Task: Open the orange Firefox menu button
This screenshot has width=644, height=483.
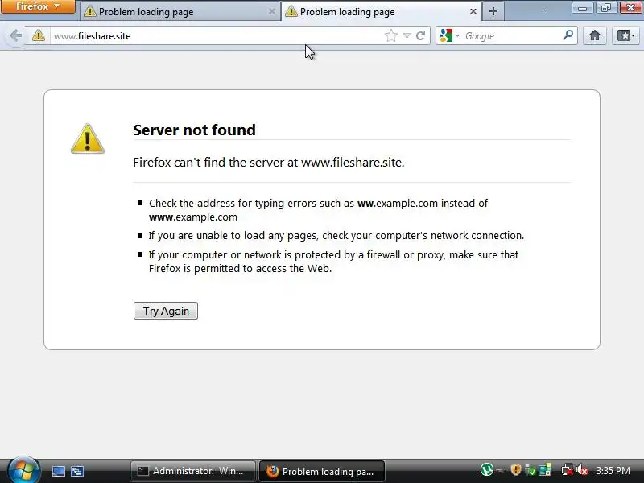Action: tap(38, 6)
